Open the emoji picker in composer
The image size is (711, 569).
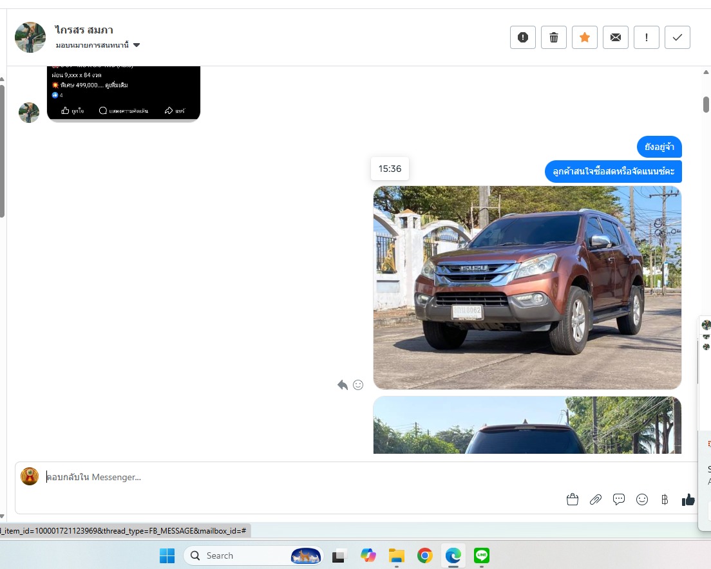point(642,499)
